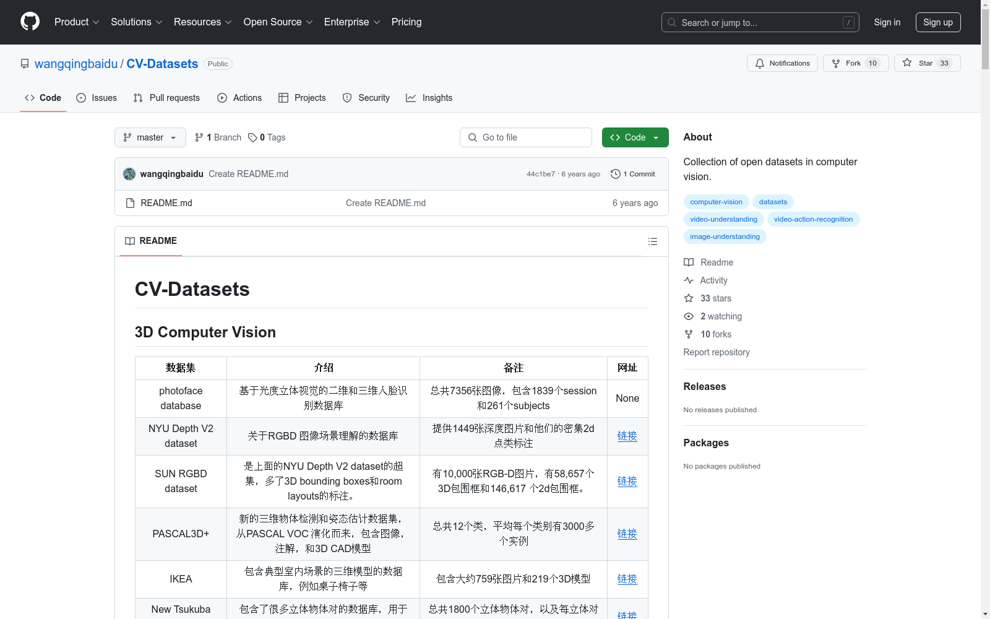Screen dimensions: 990x619
Task: Click the computer-vision topic tag
Action: (x=716, y=202)
